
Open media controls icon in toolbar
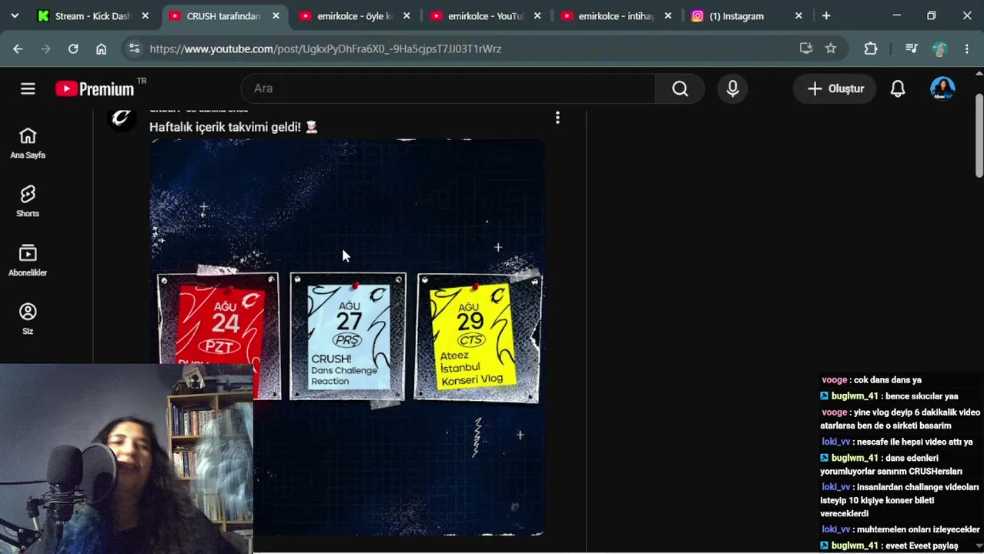912,48
